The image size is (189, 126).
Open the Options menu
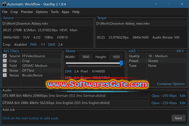[42, 12]
